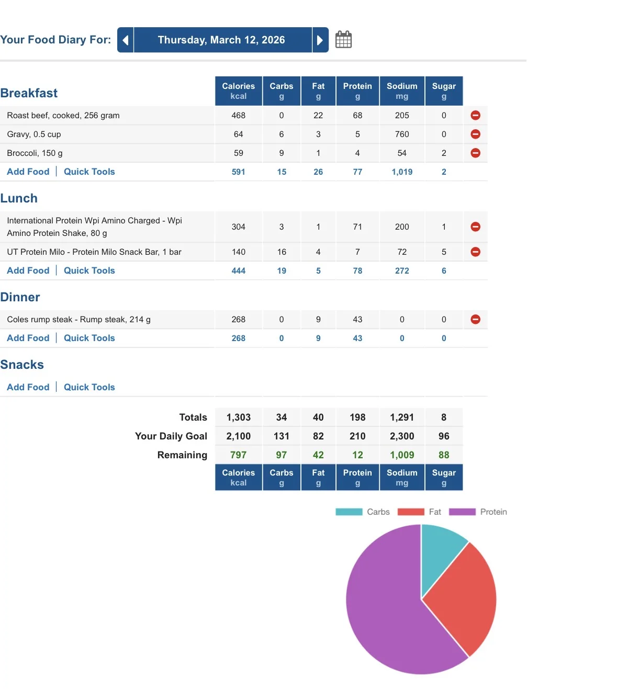The image size is (617, 689).
Task: Add Food under Dinner
Action: point(28,338)
